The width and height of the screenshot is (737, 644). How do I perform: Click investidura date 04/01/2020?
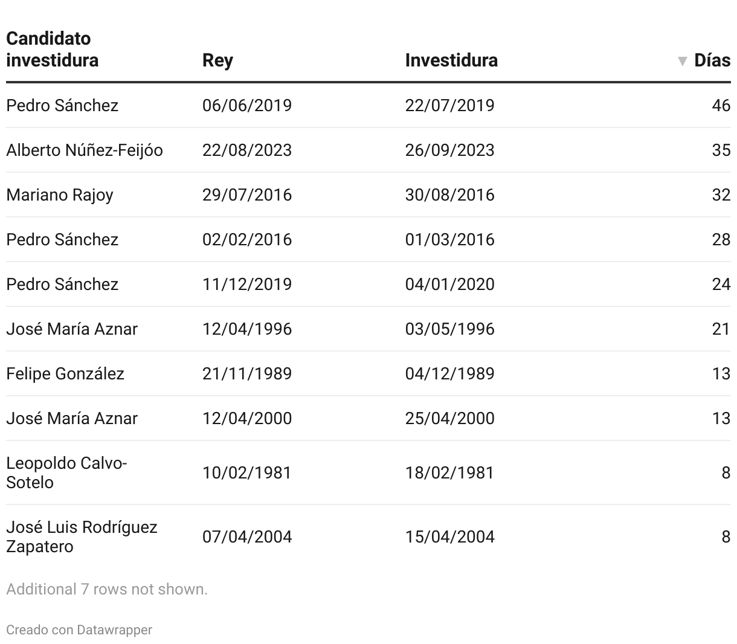click(x=449, y=284)
